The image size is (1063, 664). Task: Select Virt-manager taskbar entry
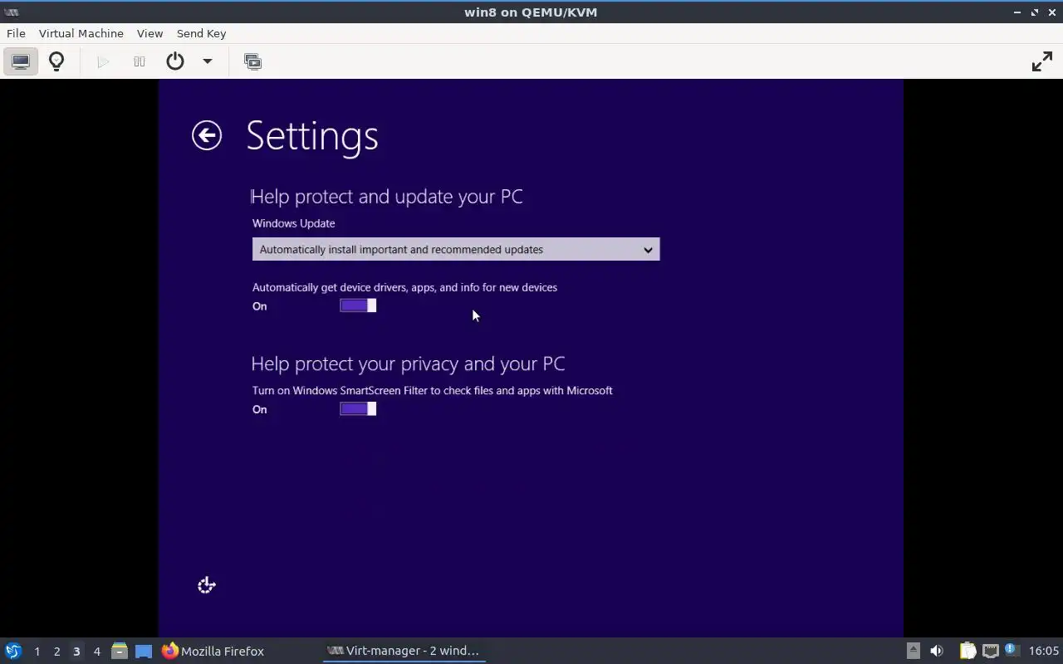[x=404, y=651]
